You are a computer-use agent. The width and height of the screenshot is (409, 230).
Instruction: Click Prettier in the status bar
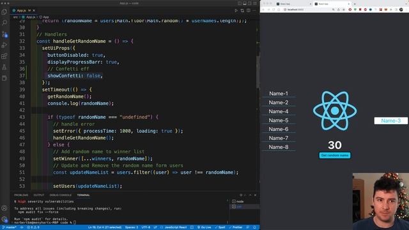(x=236, y=227)
